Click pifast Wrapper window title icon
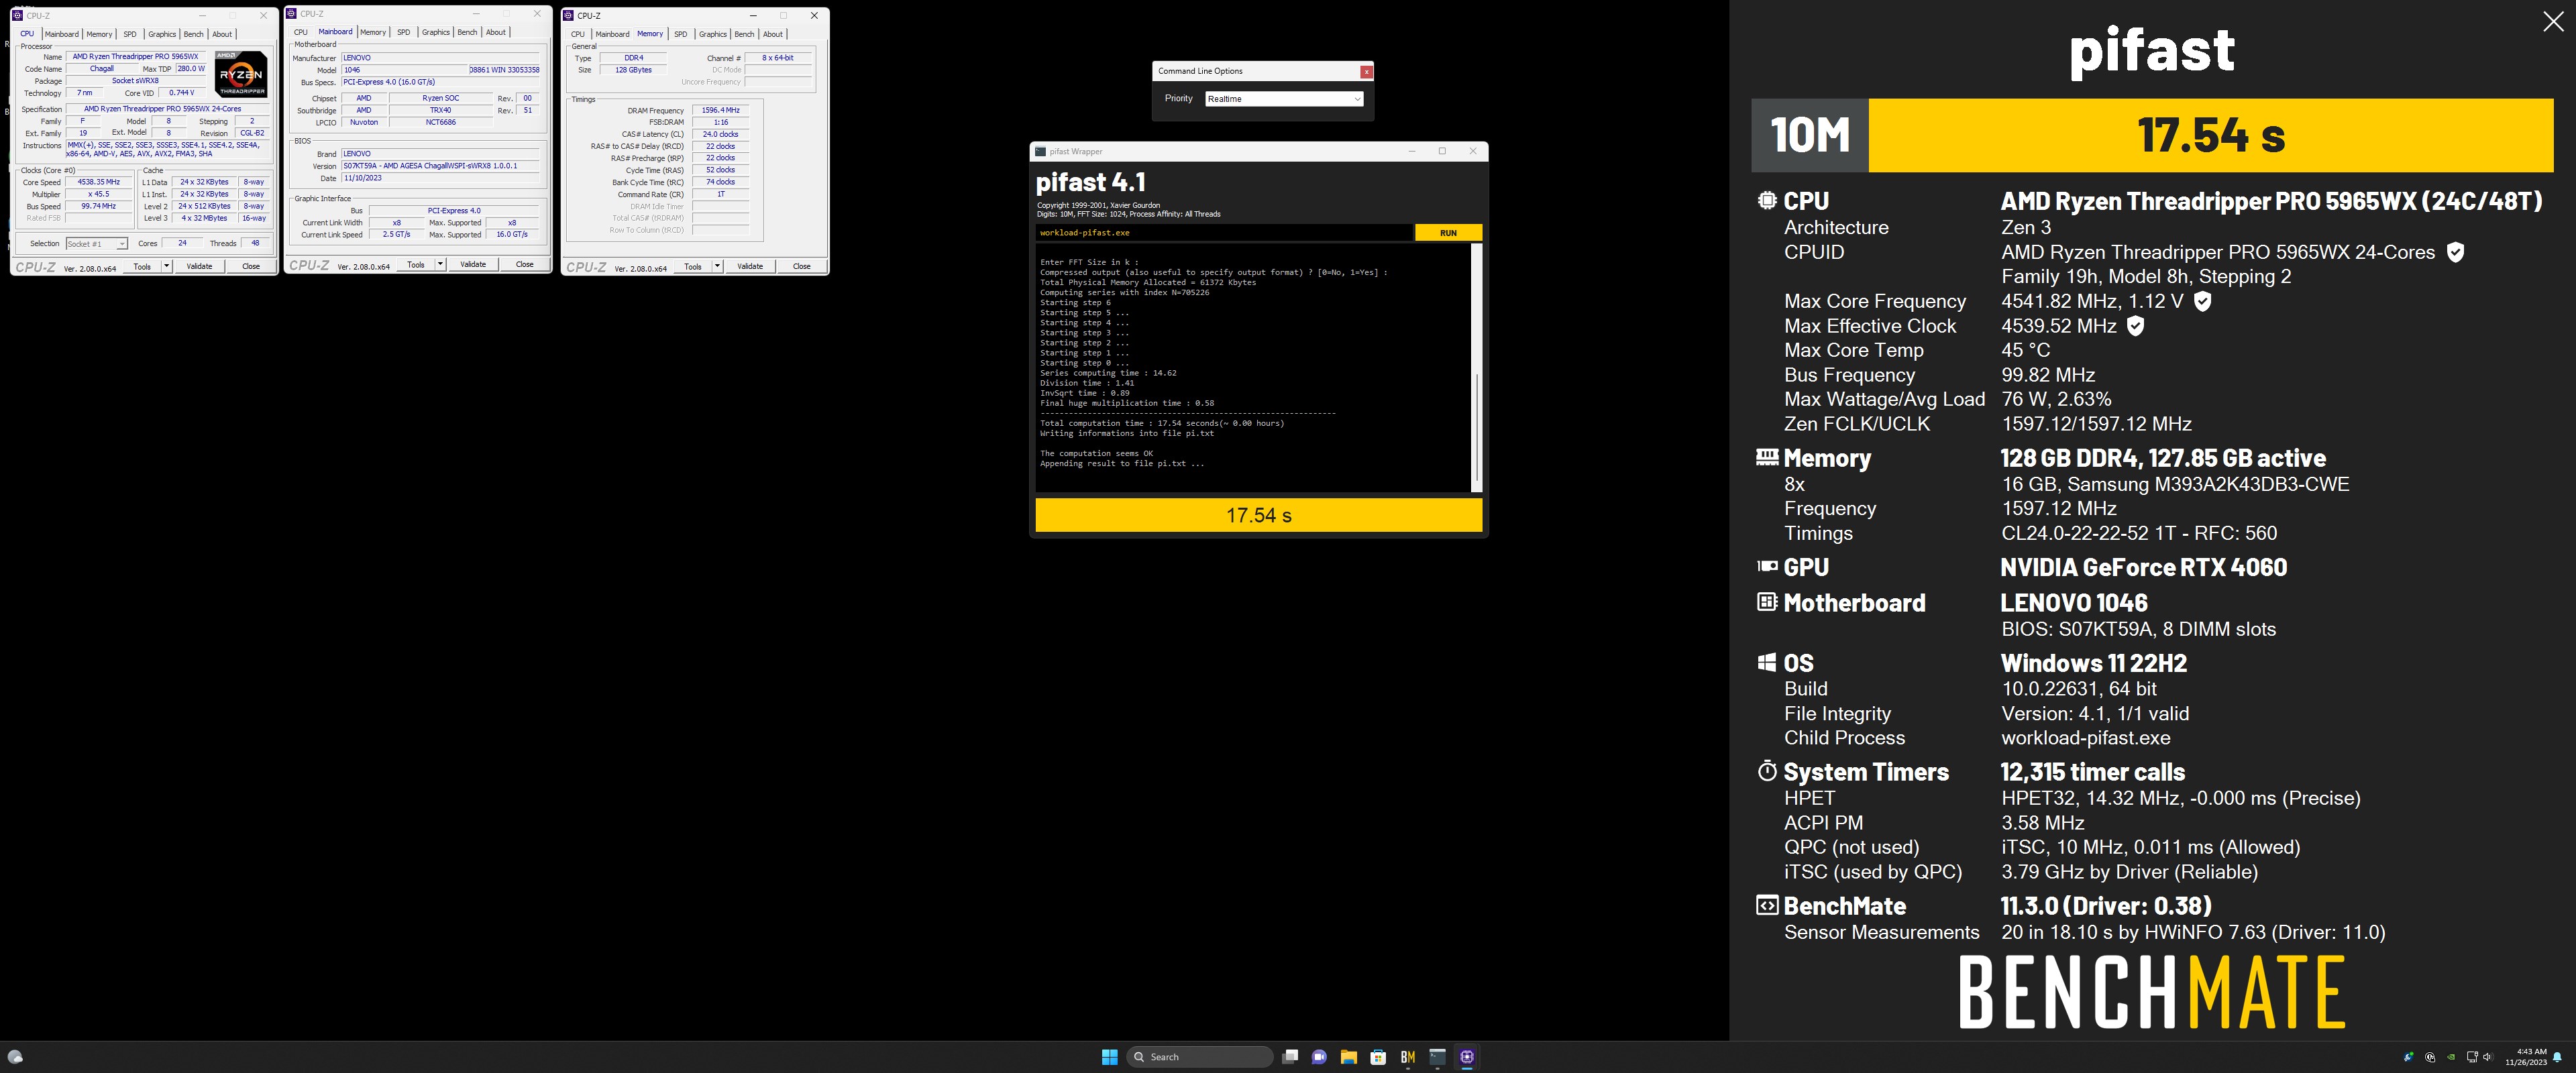The width and height of the screenshot is (2576, 1073). click(1040, 151)
